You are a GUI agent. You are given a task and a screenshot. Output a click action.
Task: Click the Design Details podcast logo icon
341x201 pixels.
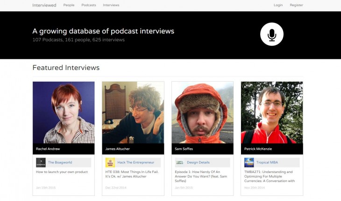[179, 162]
